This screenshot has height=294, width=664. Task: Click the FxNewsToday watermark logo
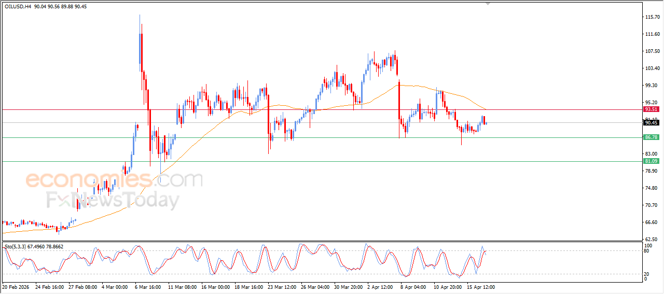tap(113, 200)
